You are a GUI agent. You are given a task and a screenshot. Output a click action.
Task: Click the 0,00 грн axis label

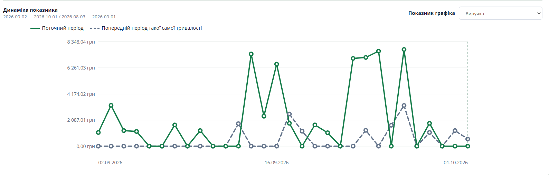pos(86,146)
